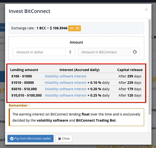Click the dialog's vertical scrollbar thumb

[150, 67]
